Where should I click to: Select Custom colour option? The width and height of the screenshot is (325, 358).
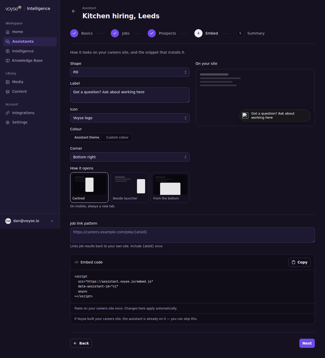click(117, 137)
